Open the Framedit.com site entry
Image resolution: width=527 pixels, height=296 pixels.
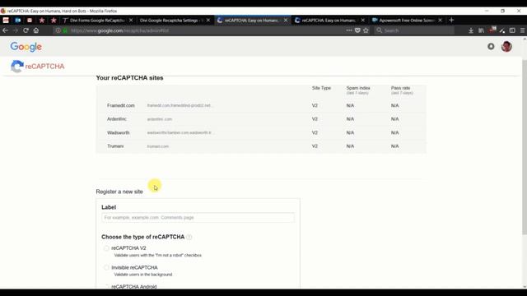(x=121, y=105)
